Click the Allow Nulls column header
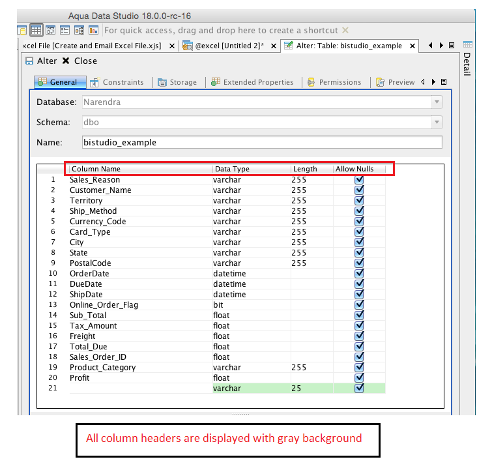This screenshot has width=492, height=470. point(359,169)
